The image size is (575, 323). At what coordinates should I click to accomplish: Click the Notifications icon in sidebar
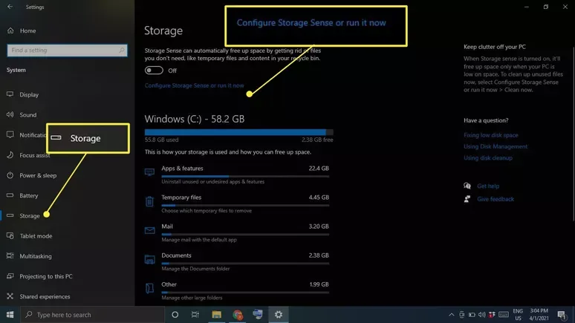[10, 134]
